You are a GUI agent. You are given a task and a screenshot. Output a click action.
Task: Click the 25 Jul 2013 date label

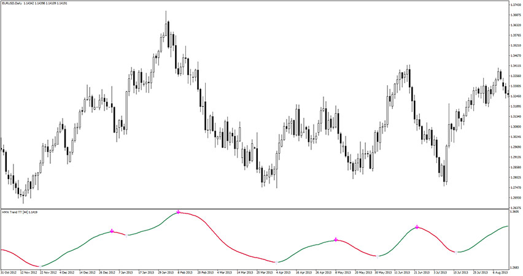481,272
